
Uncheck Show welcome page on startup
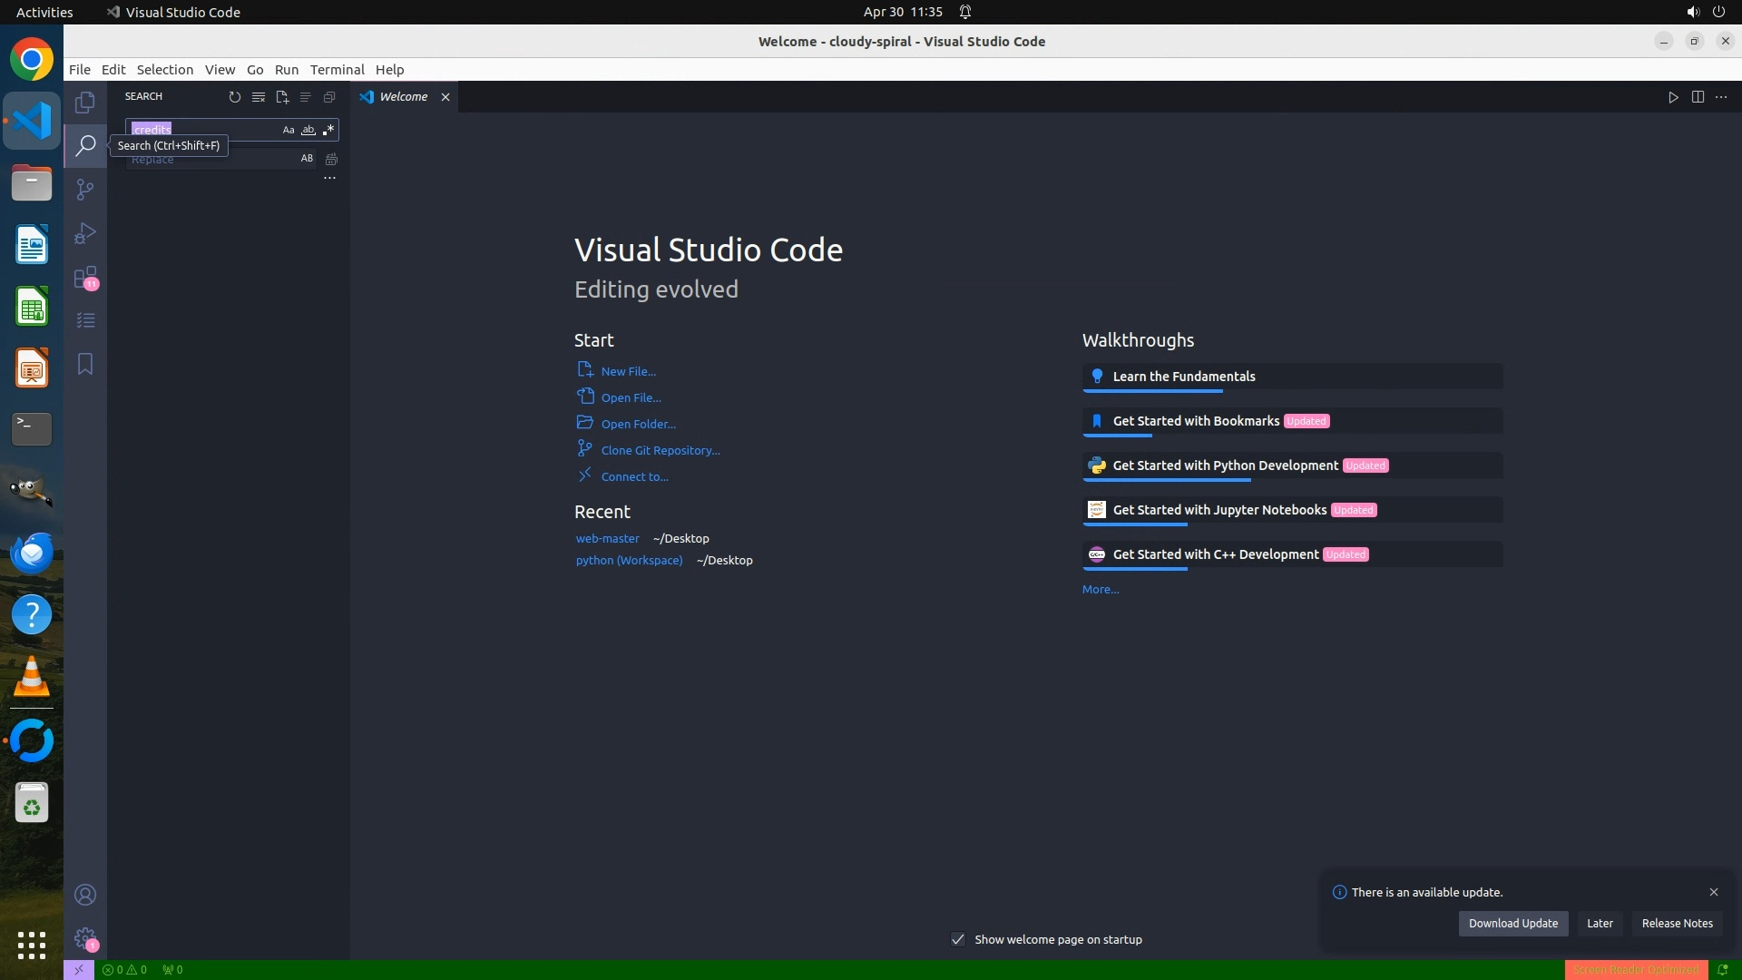tap(958, 939)
